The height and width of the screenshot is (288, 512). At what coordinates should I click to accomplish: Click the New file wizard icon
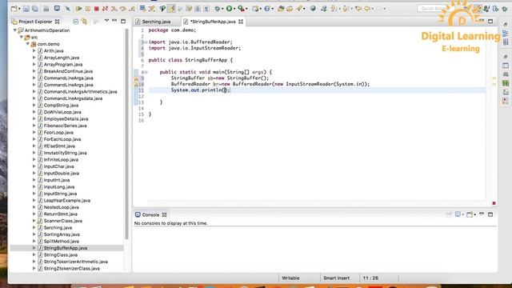14,9
